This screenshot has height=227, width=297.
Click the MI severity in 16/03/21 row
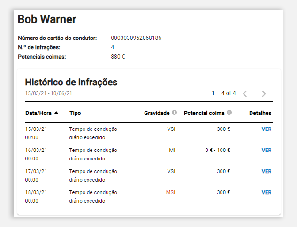click(x=172, y=151)
